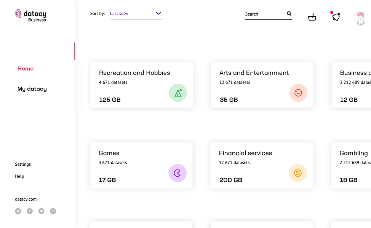Click into the Search field
This screenshot has width=371, height=228.
click(265, 14)
